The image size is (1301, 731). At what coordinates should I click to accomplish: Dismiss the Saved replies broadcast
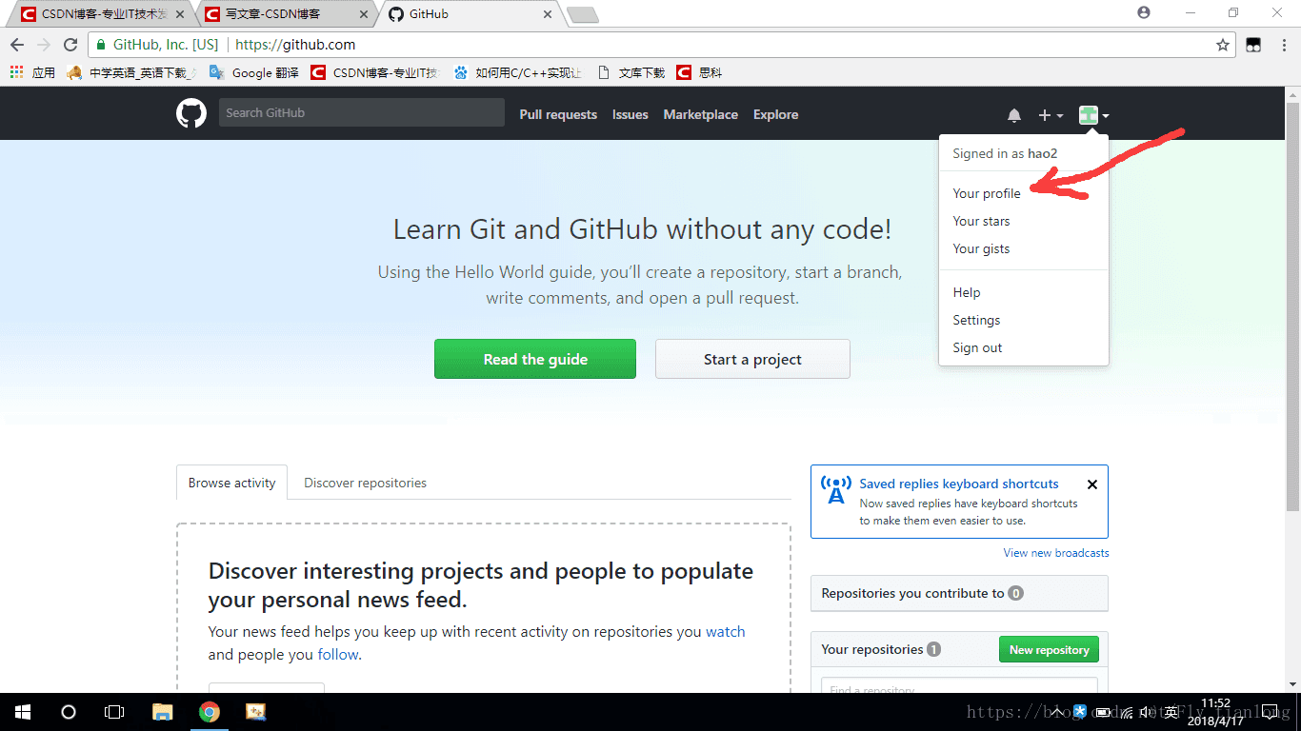coord(1092,484)
